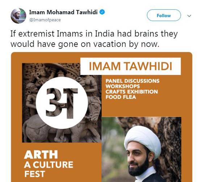Click the PANEL DISCUSSIONS text on poster
This screenshot has height=182, width=201.
point(133,81)
